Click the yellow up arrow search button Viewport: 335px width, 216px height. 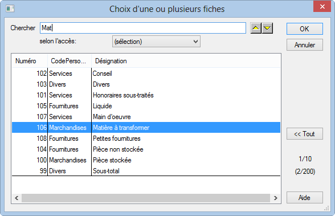256,28
